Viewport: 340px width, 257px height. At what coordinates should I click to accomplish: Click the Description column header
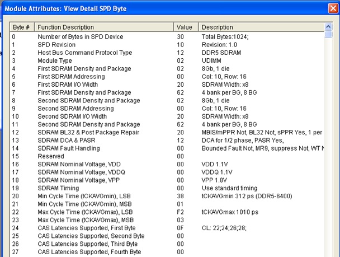[x=261, y=27]
